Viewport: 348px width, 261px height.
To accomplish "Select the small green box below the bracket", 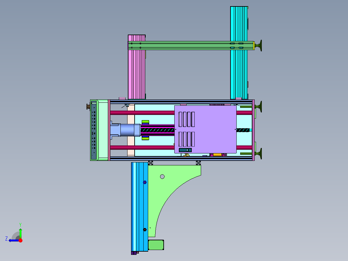I will (156, 245).
